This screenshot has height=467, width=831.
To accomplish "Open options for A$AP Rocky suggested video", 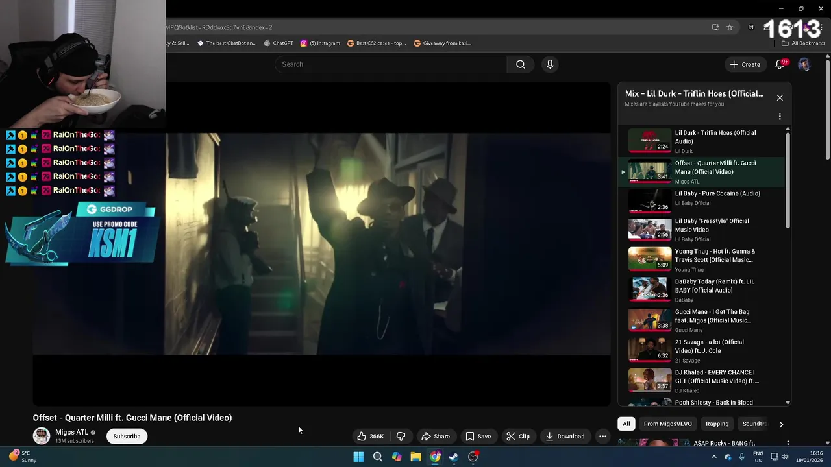I will point(788,444).
